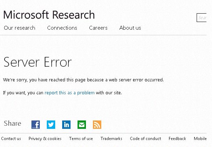Viewport: 212px width, 147px height.
Task: Open the Trademarks footer link
Action: point(111,139)
